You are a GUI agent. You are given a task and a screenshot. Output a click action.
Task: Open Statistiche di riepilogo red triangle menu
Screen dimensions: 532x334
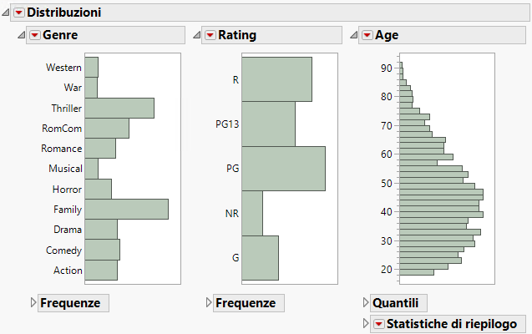[378, 324]
